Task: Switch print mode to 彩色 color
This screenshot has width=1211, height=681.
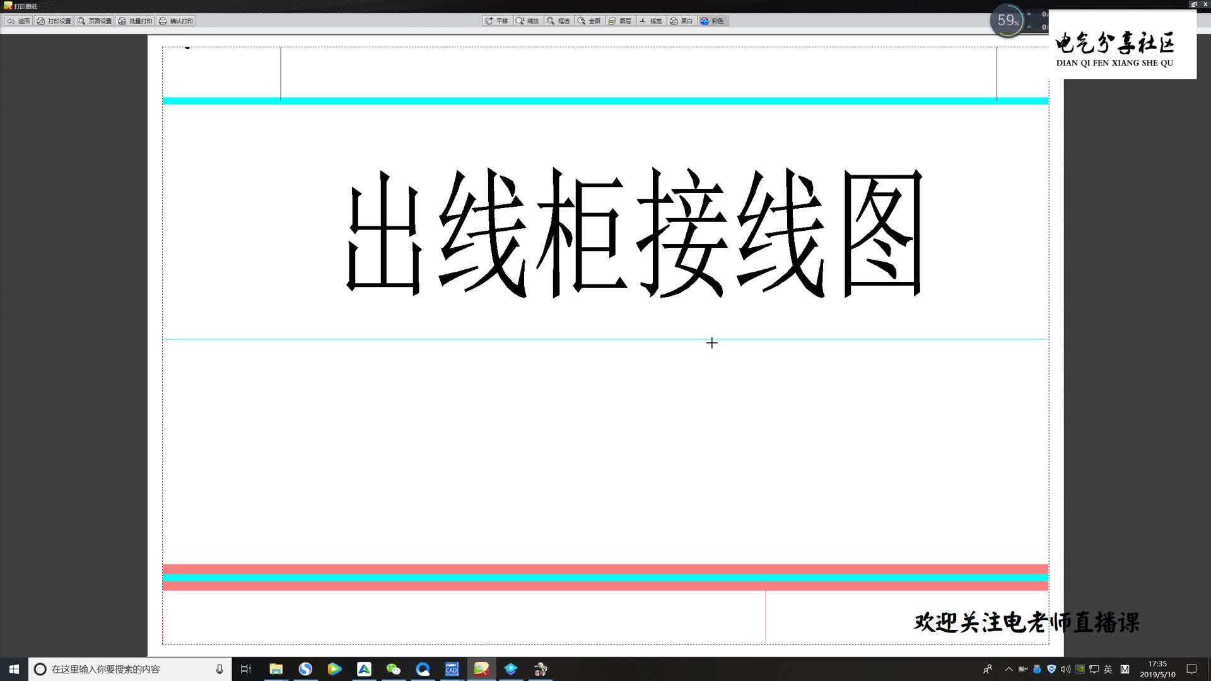Action: point(713,21)
